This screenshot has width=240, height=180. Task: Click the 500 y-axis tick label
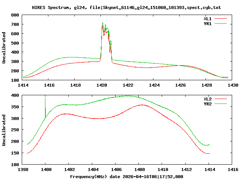tap(15, 43)
